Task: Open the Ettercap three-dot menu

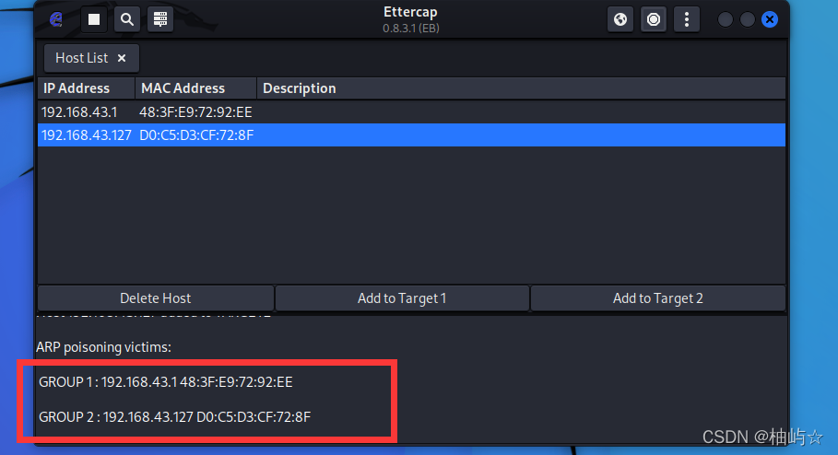Action: (687, 19)
